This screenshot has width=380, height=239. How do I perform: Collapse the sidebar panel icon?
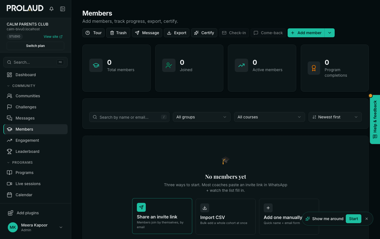(63, 9)
